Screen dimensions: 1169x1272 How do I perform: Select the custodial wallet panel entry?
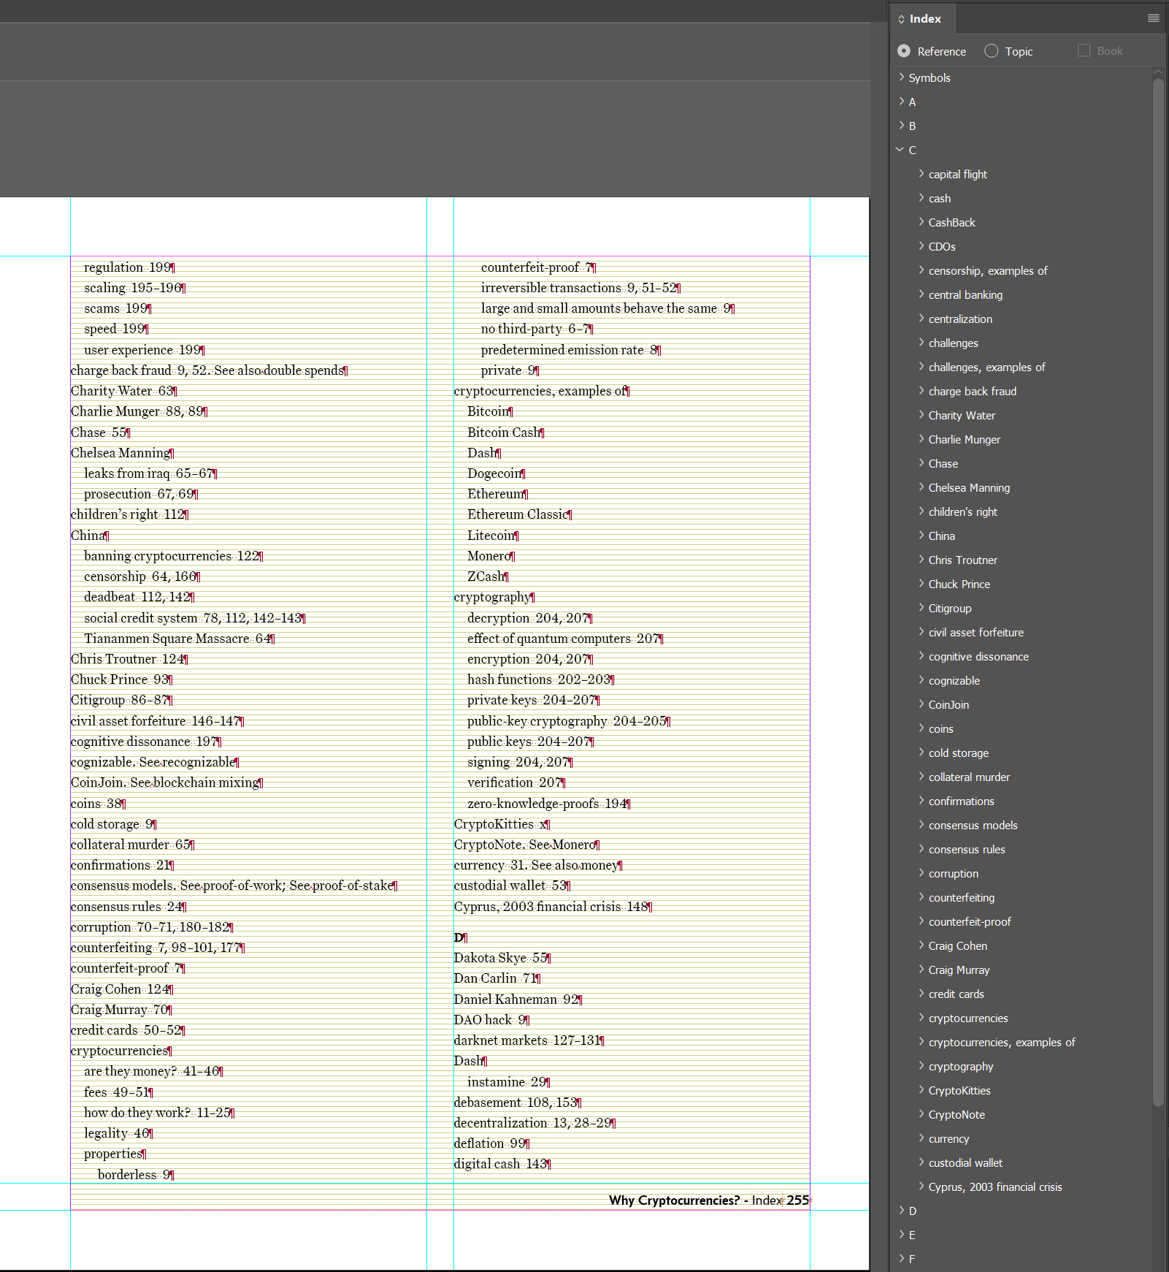[x=965, y=1163]
